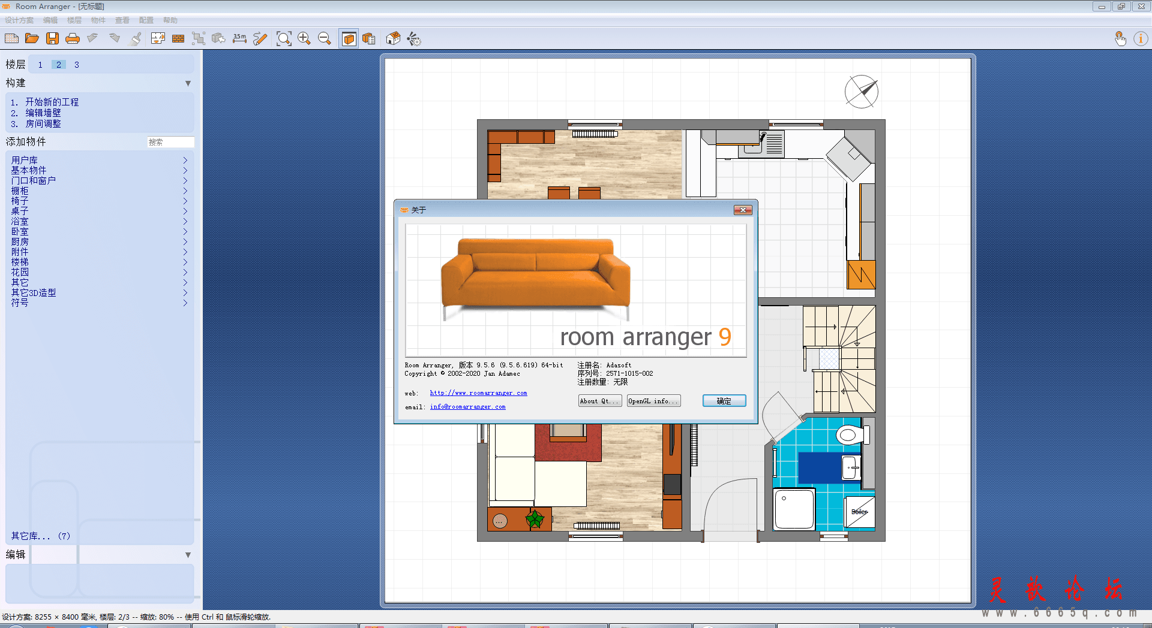This screenshot has width=1152, height=628.
Task: Open the 设计方案 menu
Action: point(19,20)
